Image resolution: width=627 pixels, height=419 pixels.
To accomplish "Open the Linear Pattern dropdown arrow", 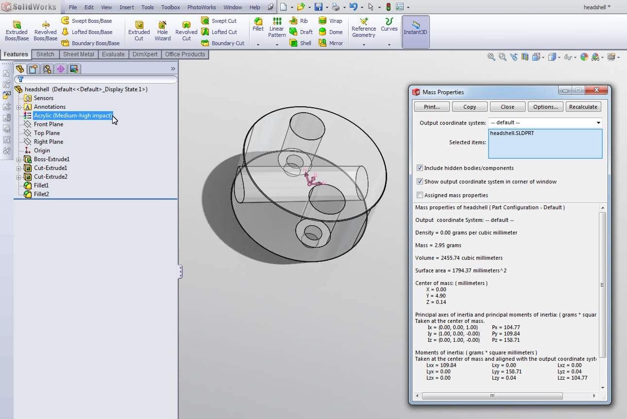I will coord(277,45).
